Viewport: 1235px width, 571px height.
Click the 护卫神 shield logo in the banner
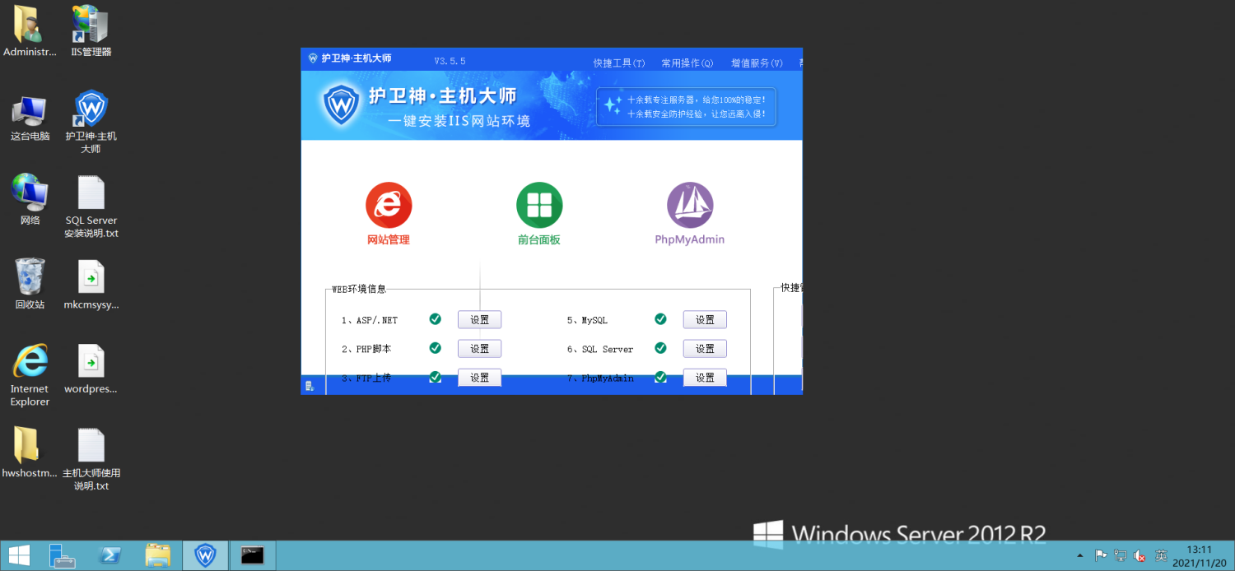tap(340, 104)
